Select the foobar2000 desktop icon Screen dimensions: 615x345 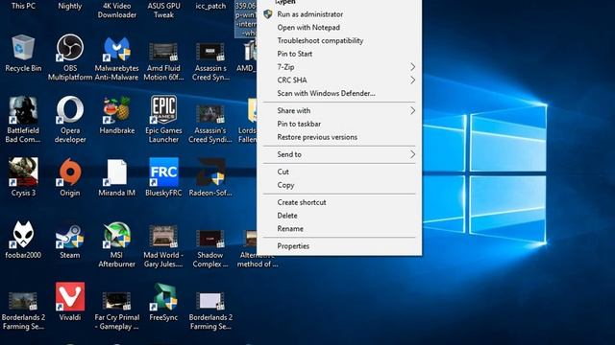23,234
